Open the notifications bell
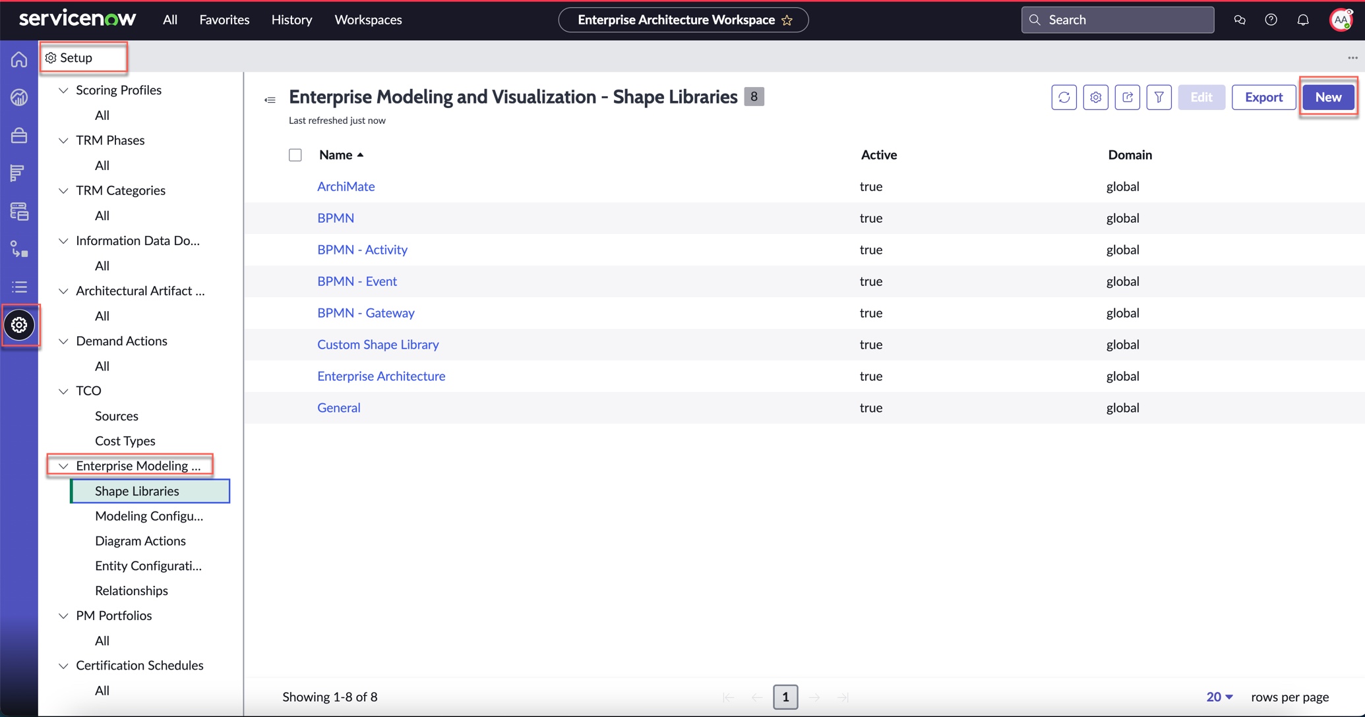The image size is (1365, 717). [x=1303, y=20]
